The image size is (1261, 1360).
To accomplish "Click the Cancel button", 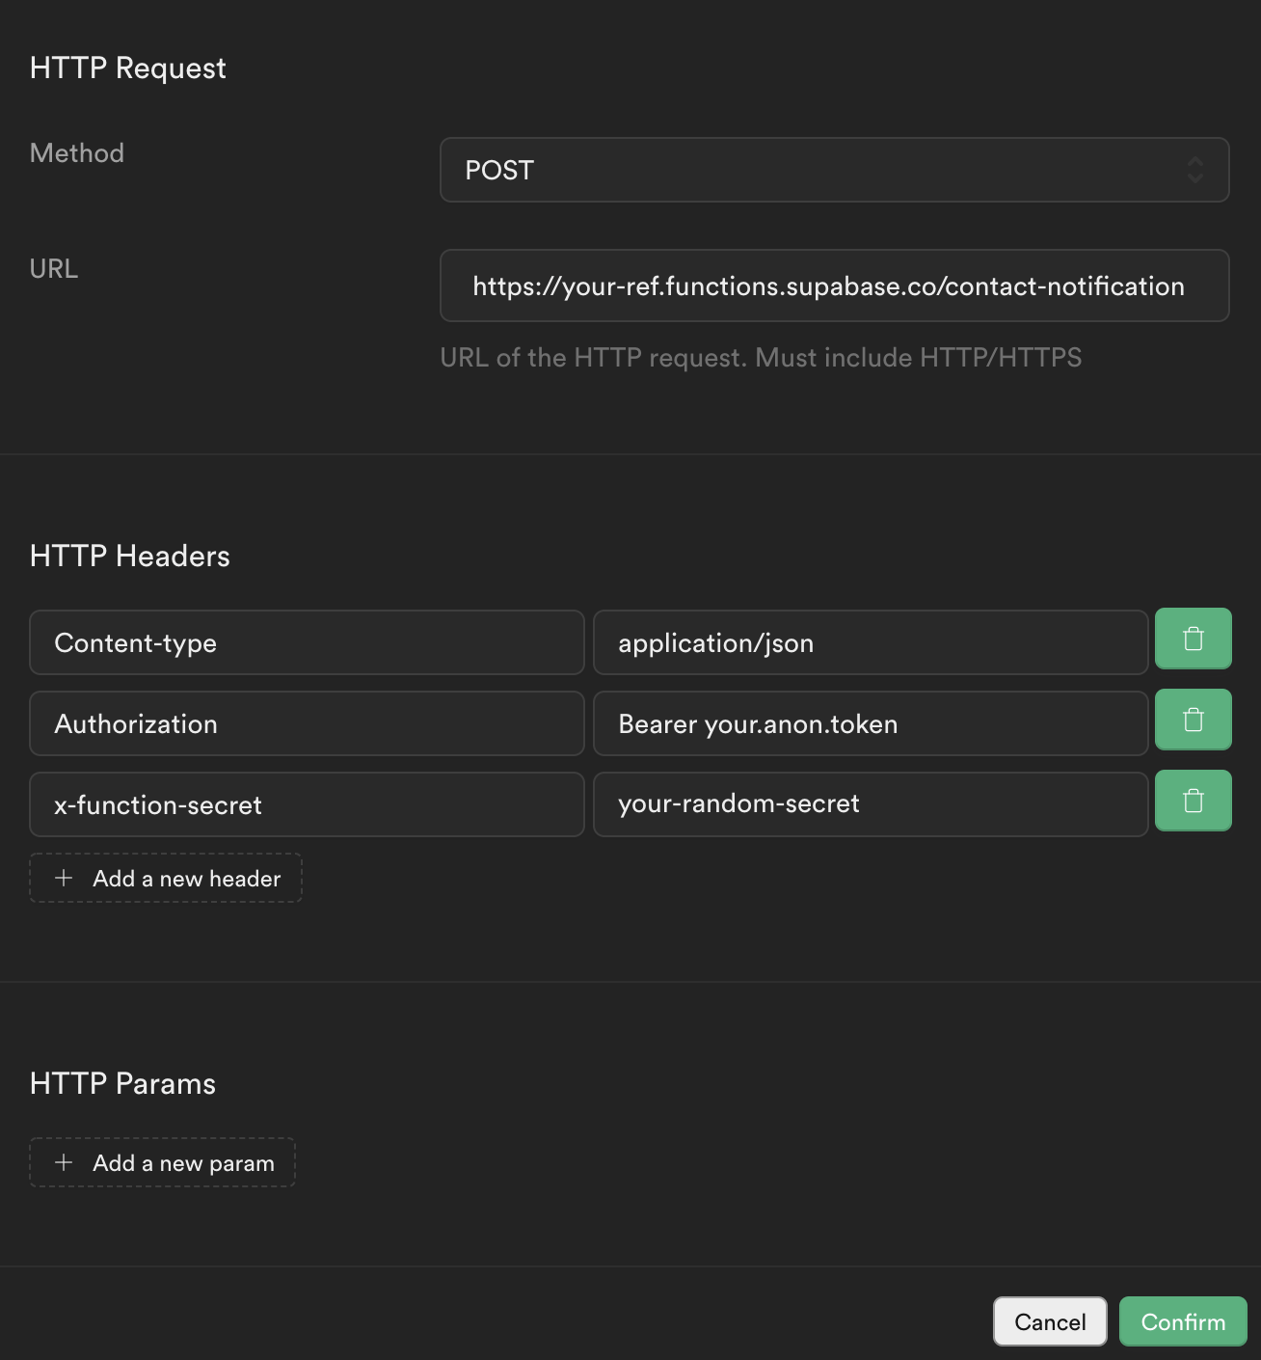I will point(1050,1321).
